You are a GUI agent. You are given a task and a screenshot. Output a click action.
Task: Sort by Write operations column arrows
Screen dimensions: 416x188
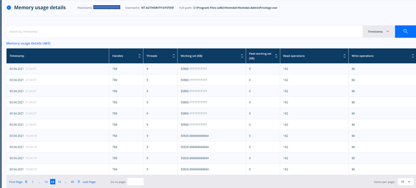pyautogui.click(x=413, y=56)
